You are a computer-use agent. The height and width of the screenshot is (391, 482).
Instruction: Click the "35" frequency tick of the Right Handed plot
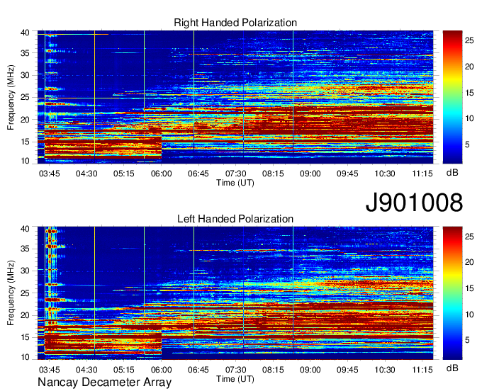click(x=25, y=53)
